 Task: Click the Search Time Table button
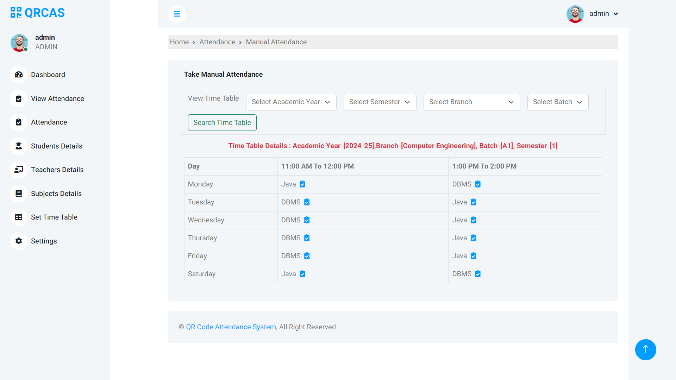click(222, 122)
